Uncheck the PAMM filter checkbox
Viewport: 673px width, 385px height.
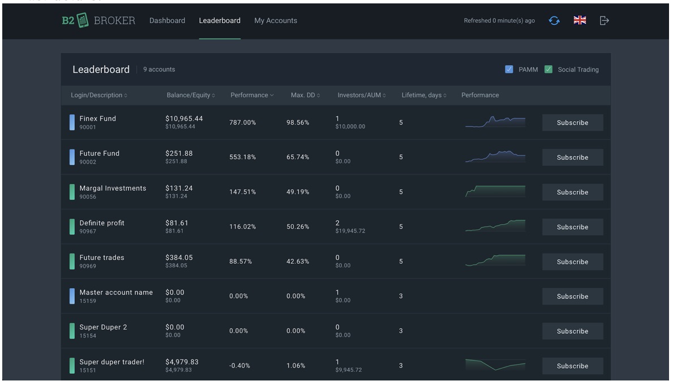coord(509,70)
